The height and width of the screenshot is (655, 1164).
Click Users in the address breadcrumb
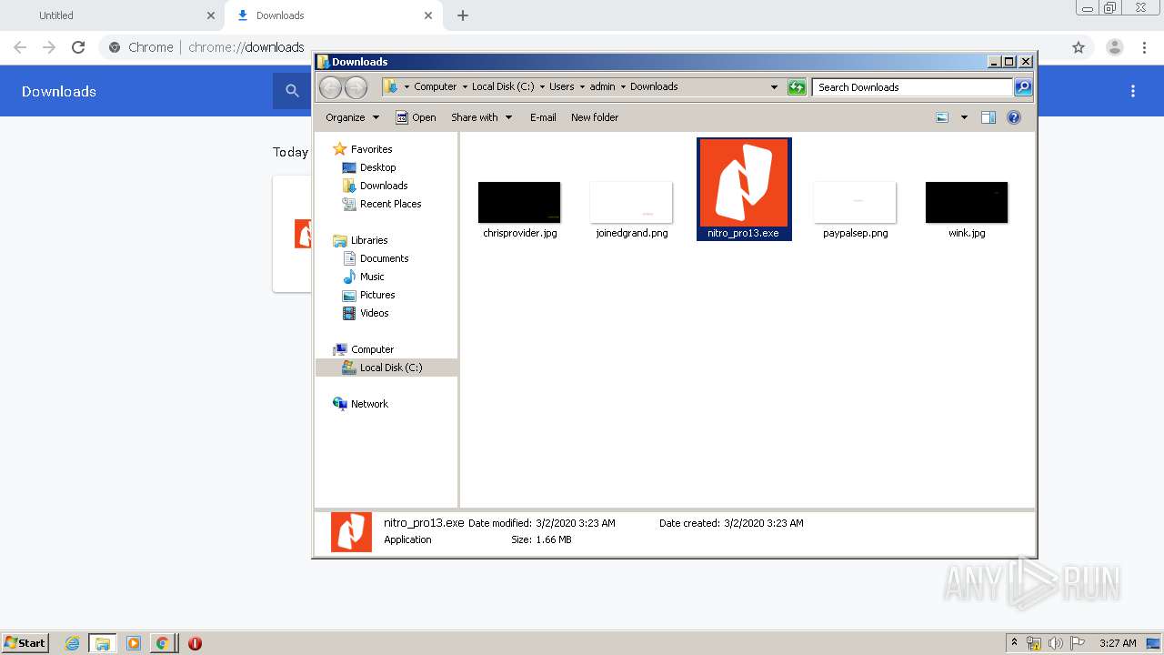[x=561, y=86]
